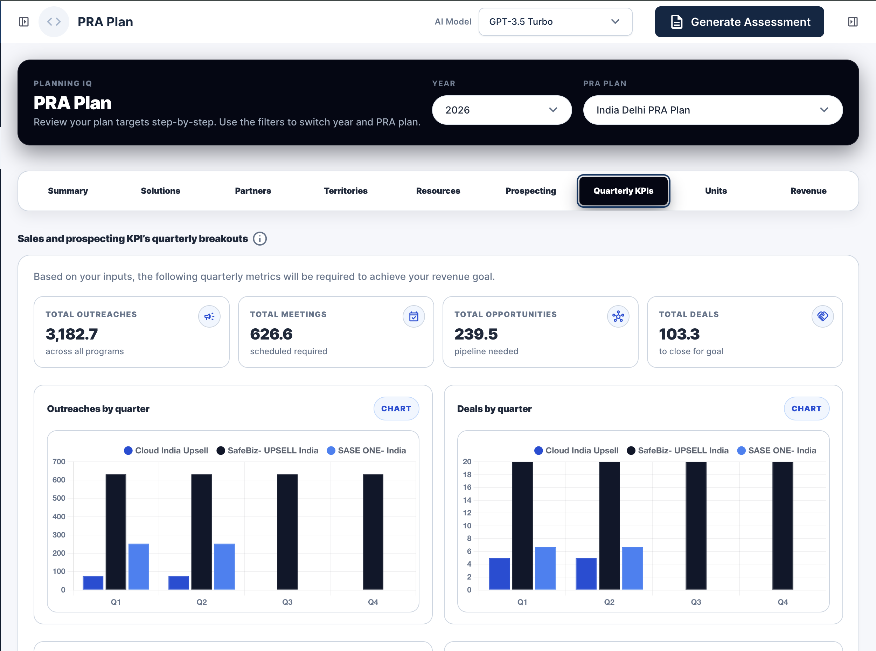Open the AI Model GPT-3.5 Turbo dropdown
Image resolution: width=876 pixels, height=651 pixels.
click(x=555, y=22)
